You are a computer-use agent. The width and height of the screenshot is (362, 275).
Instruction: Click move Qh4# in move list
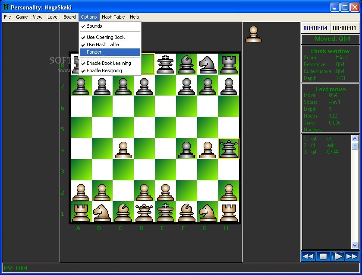click(333, 152)
